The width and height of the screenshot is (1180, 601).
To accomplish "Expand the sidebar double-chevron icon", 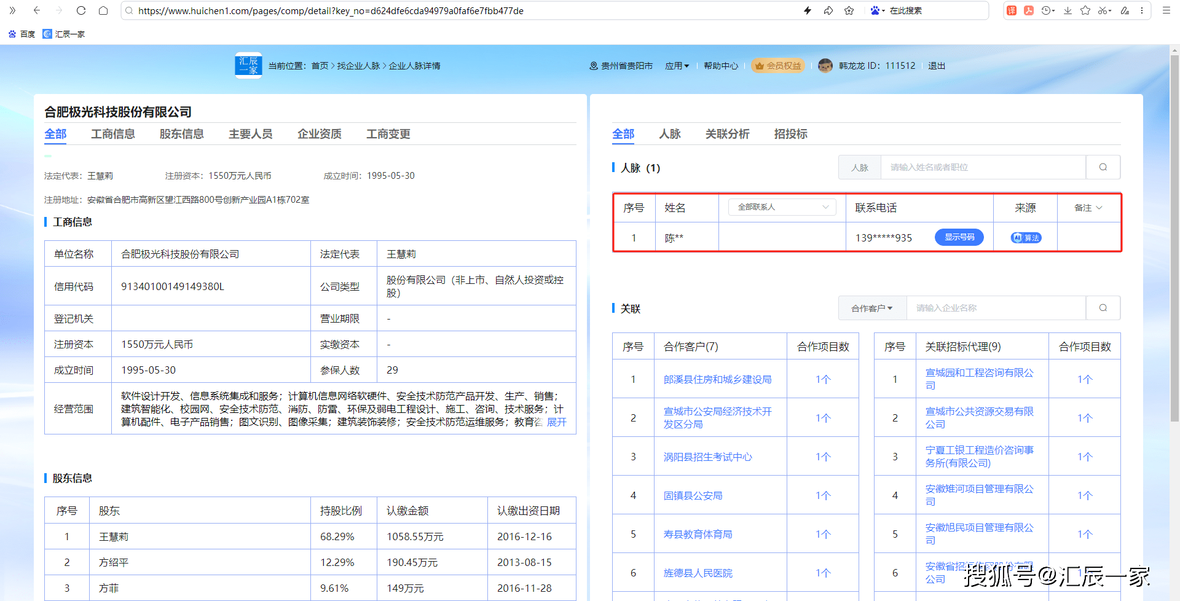I will point(12,10).
